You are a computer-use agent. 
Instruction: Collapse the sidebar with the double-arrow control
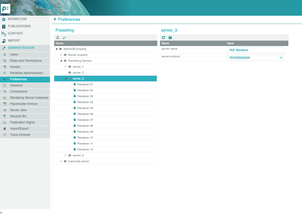2,213
